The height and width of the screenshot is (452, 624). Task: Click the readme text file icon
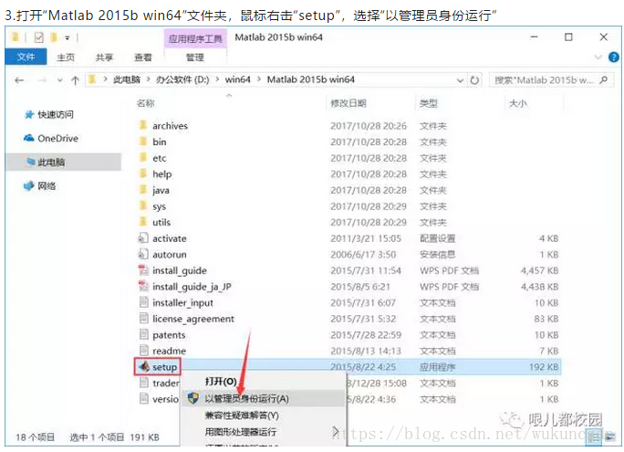(143, 351)
